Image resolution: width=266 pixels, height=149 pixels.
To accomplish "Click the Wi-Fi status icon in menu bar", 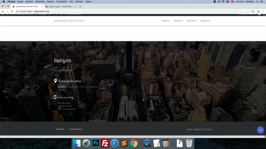I will pyautogui.click(x=223, y=2).
